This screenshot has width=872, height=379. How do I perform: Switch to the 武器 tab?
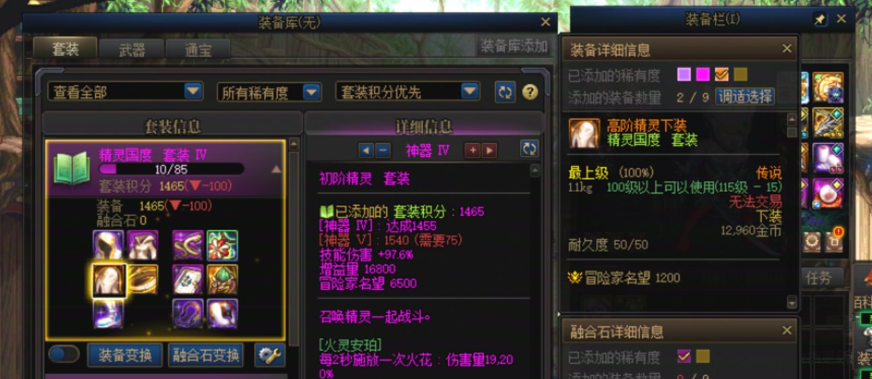pyautogui.click(x=132, y=49)
